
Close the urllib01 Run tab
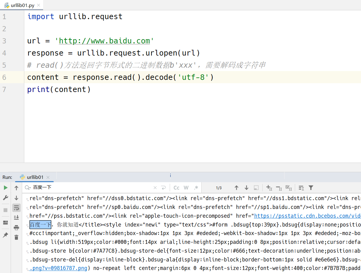tap(48, 177)
